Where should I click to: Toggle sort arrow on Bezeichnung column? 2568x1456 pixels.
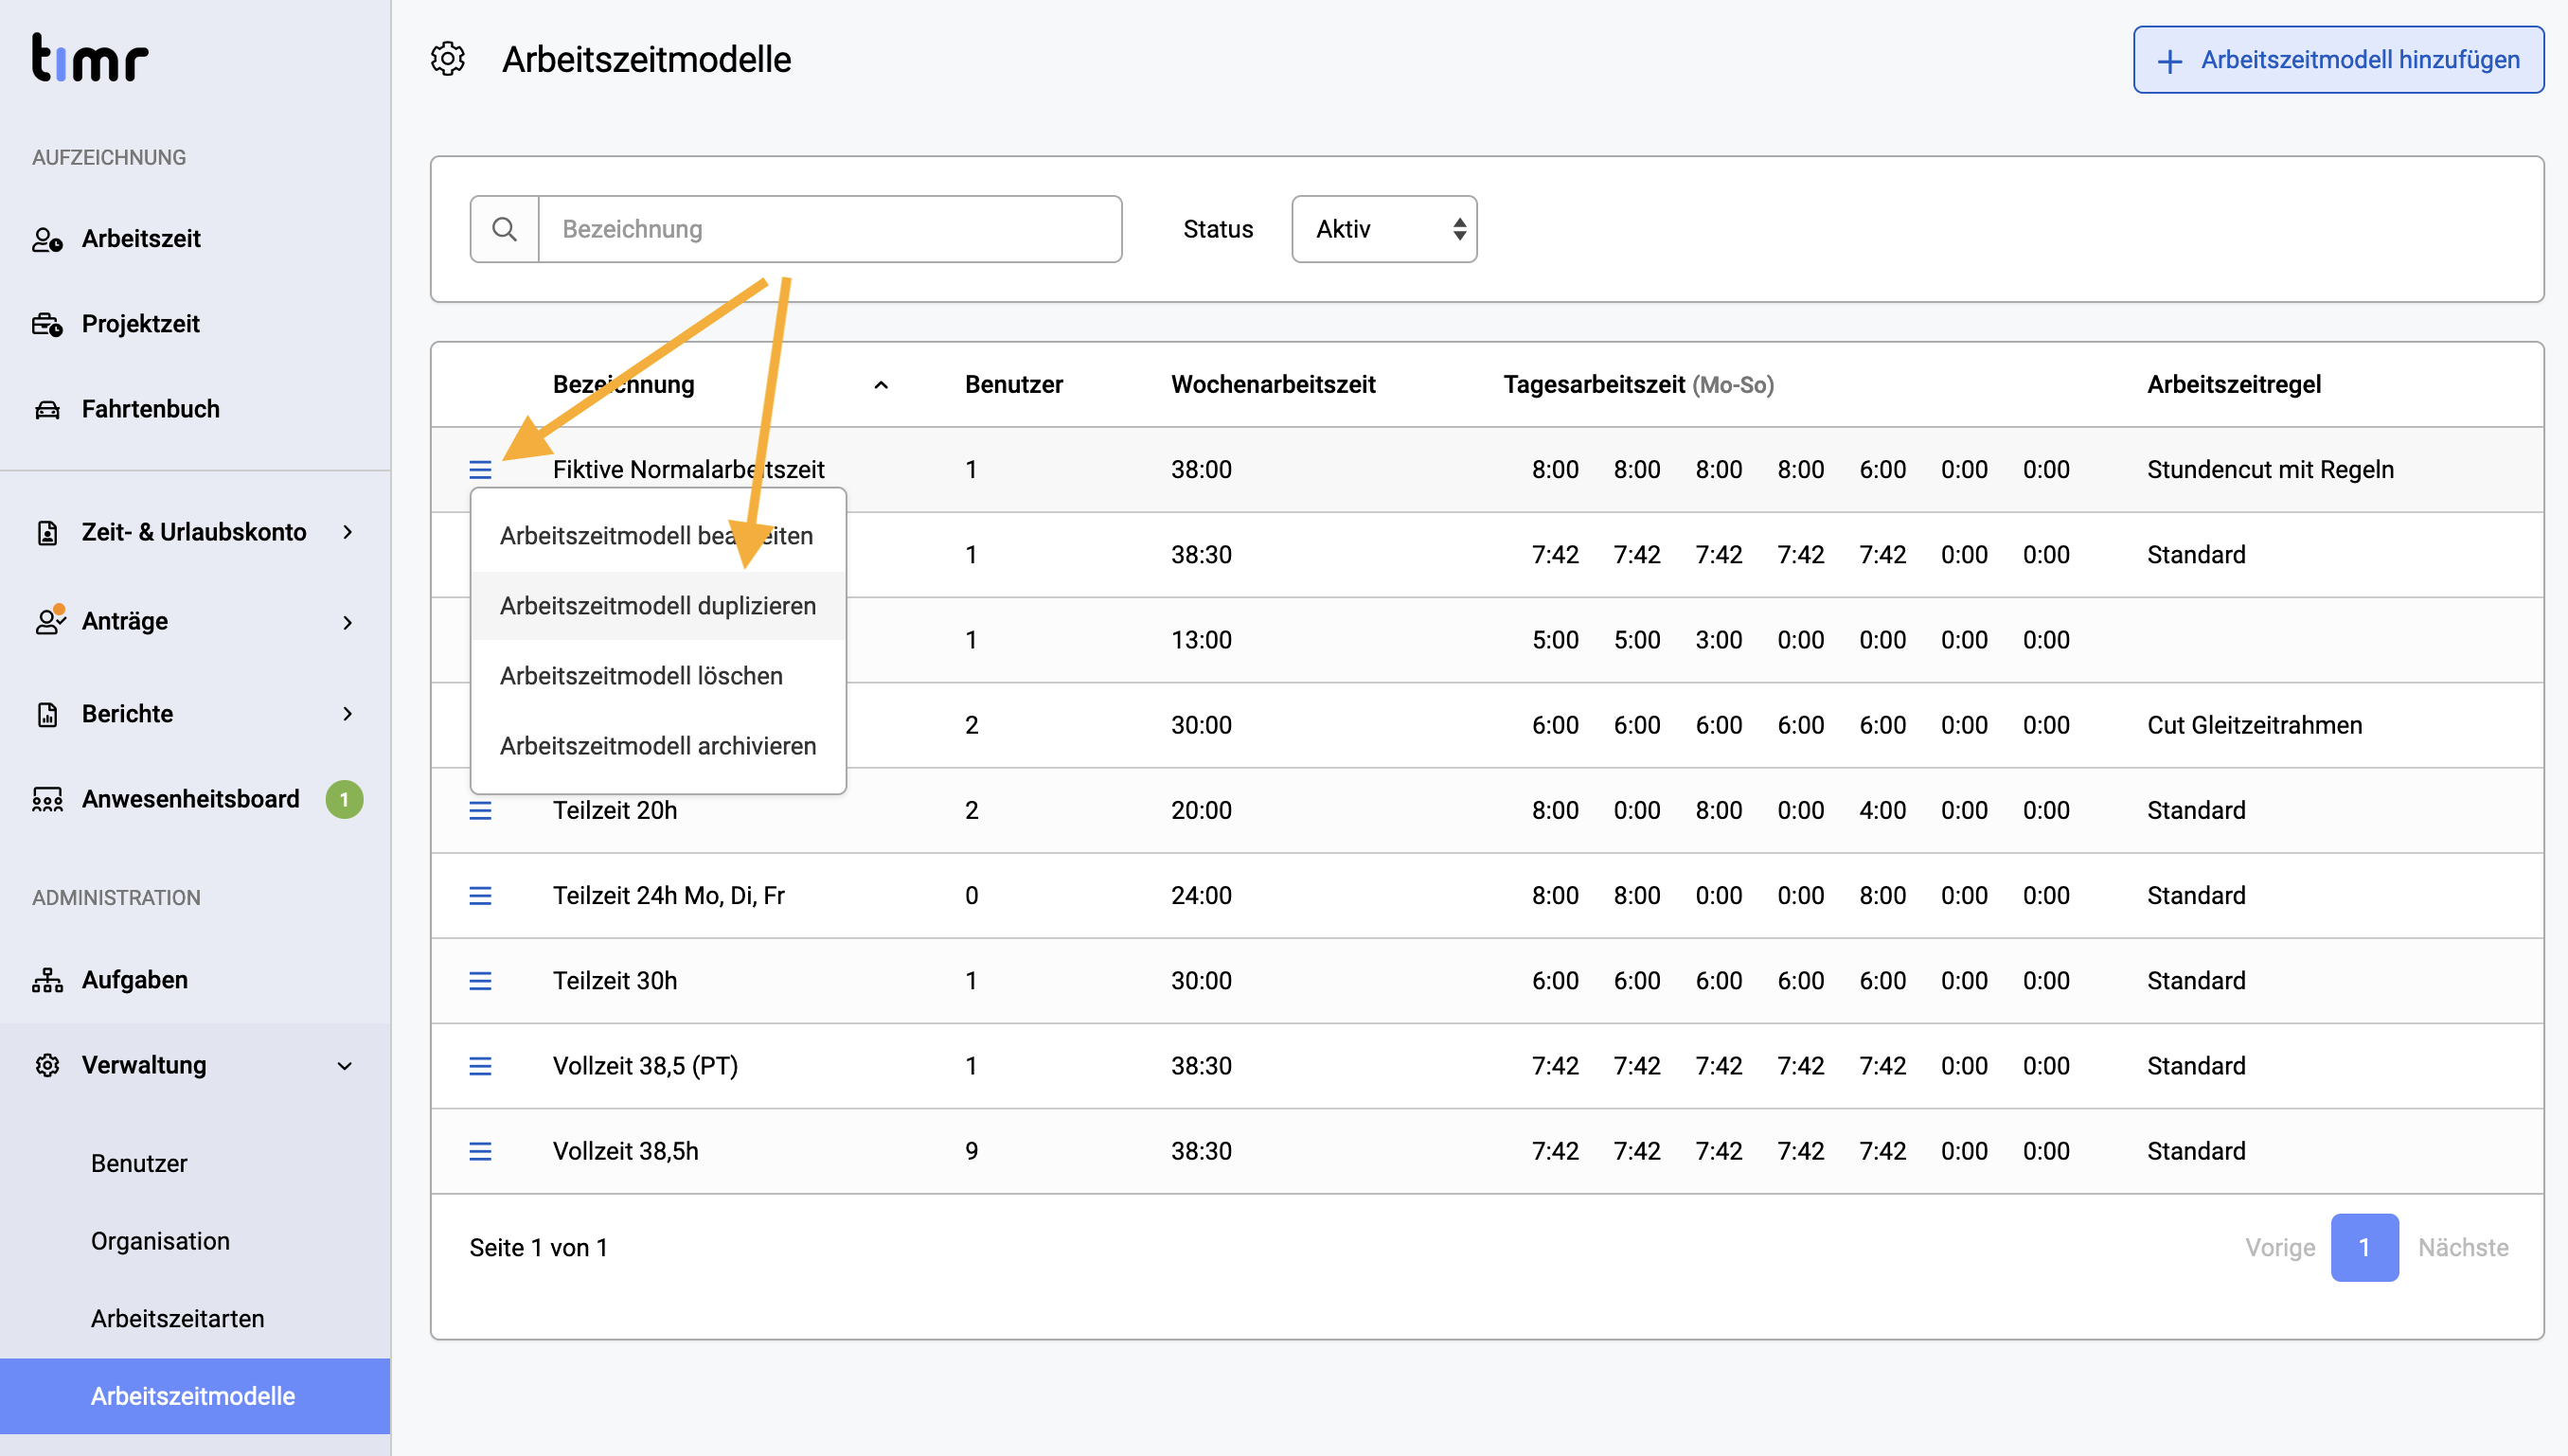(881, 385)
